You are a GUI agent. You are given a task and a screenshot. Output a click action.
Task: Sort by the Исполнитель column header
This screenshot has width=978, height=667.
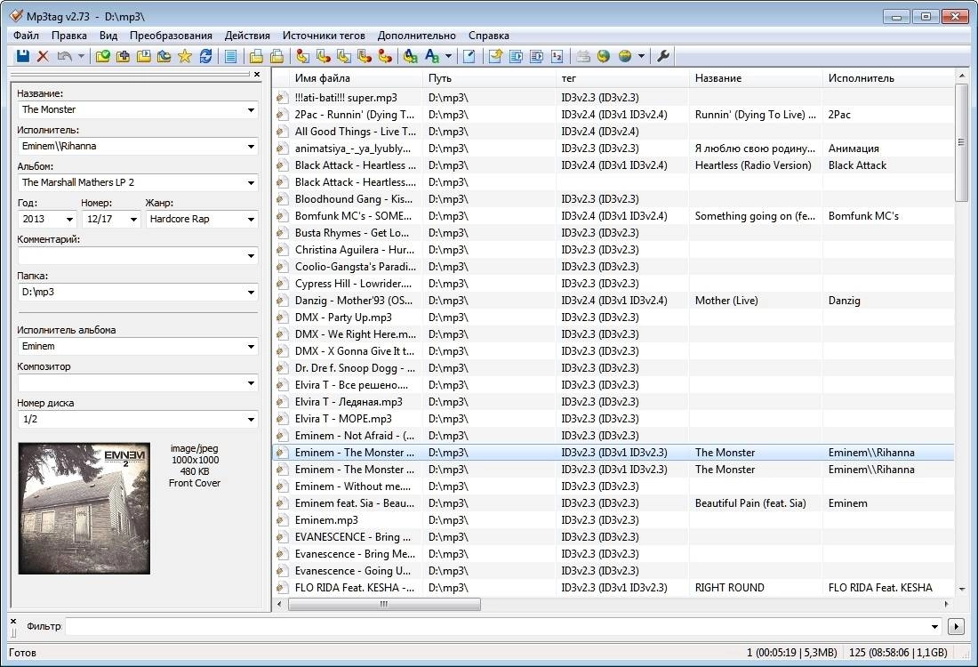pyautogui.click(x=887, y=78)
